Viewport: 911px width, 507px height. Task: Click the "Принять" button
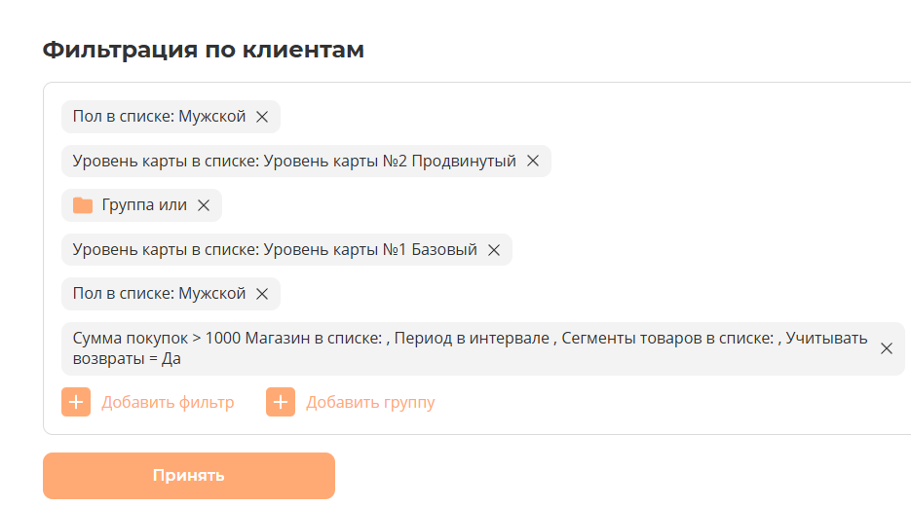(x=188, y=476)
